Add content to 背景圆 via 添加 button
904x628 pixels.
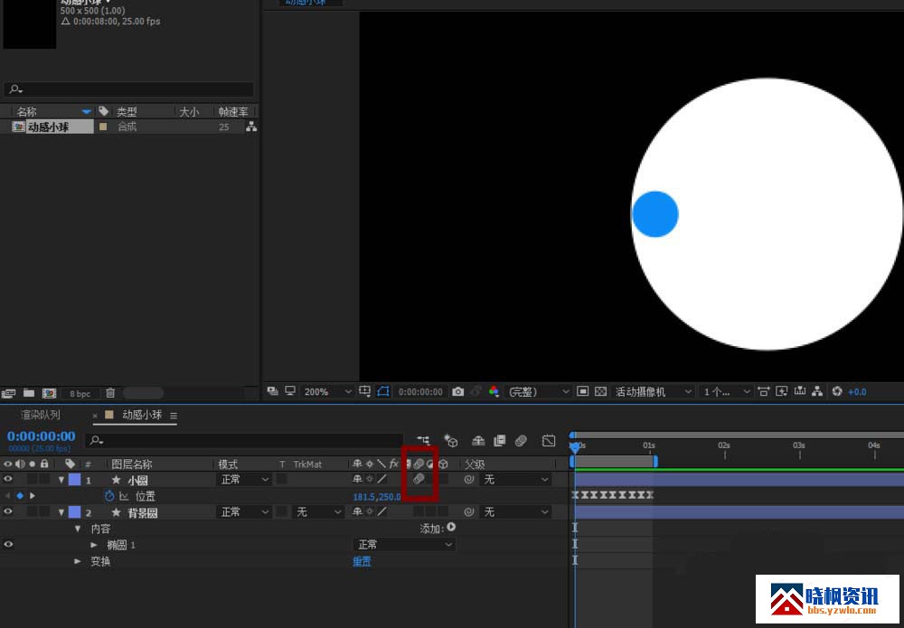451,527
